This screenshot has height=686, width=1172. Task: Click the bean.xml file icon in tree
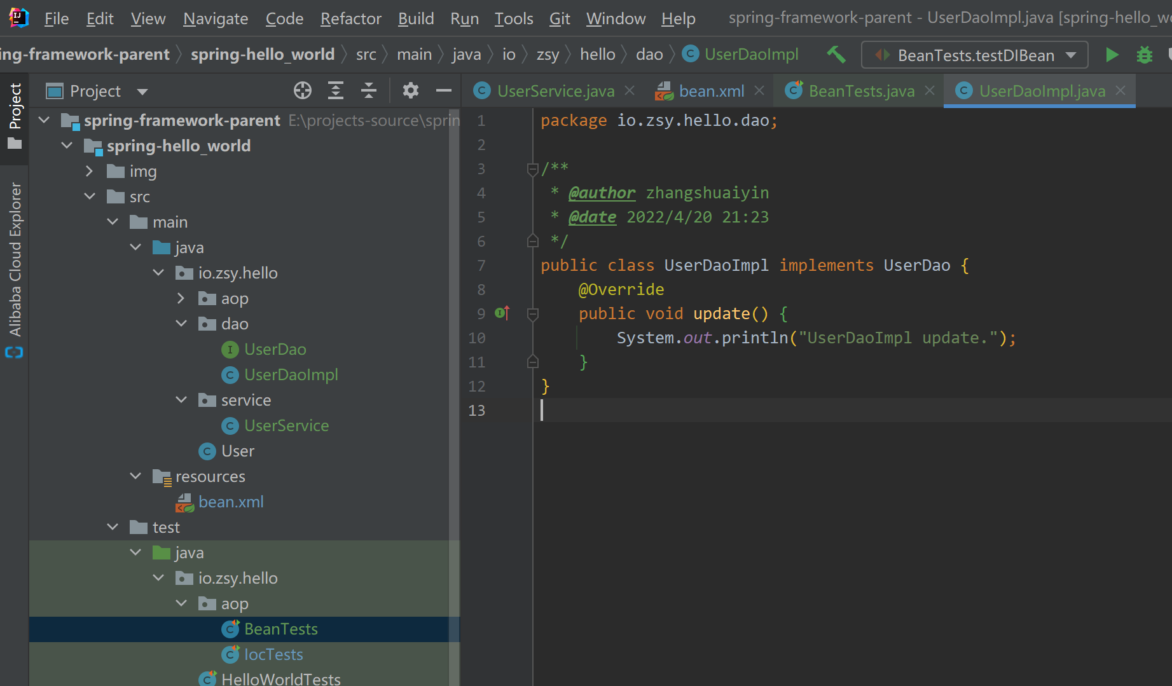(184, 502)
